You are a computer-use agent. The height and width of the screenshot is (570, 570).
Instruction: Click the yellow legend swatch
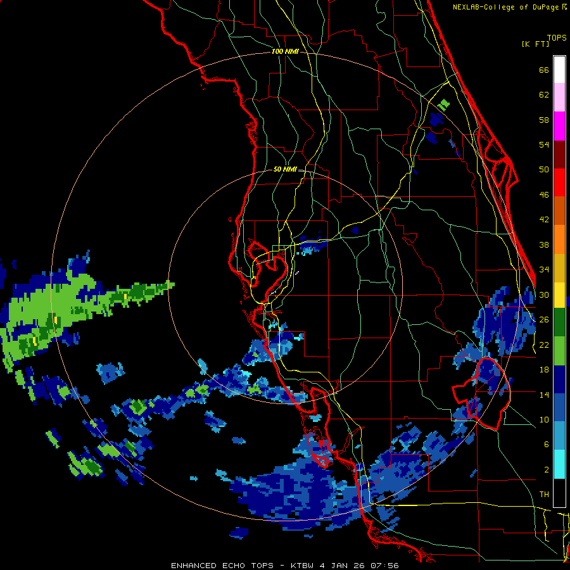pyautogui.click(x=559, y=295)
